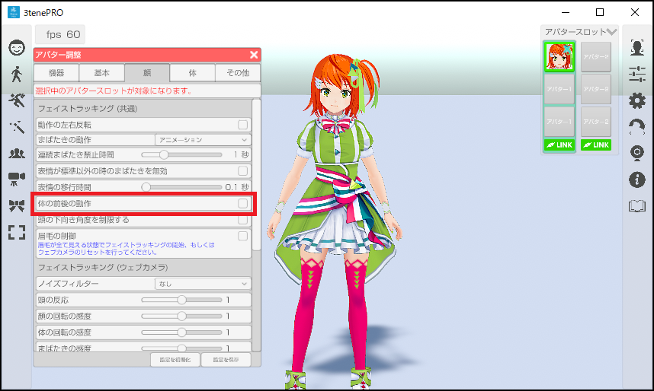The image size is (654, 391).
Task: Adjust the 体の回転の感度 slider
Action: pyautogui.click(x=181, y=332)
